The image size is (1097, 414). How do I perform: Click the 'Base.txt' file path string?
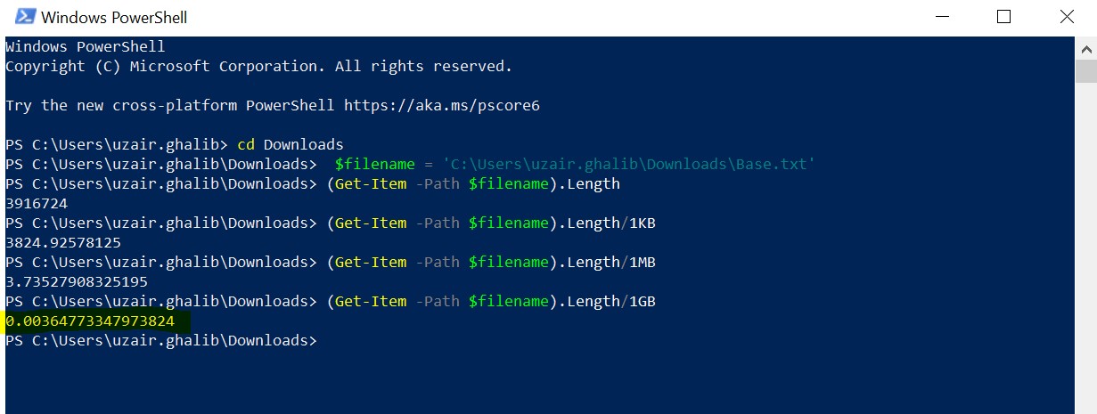coord(628,164)
